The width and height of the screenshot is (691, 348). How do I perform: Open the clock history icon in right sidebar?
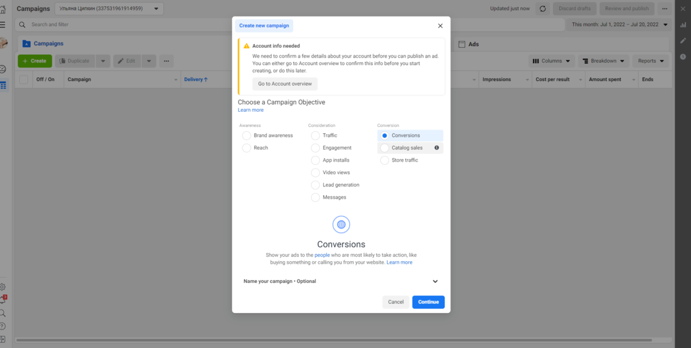click(x=683, y=57)
